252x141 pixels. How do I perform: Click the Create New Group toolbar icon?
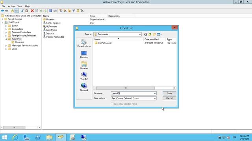pyautogui.click(x=65, y=11)
